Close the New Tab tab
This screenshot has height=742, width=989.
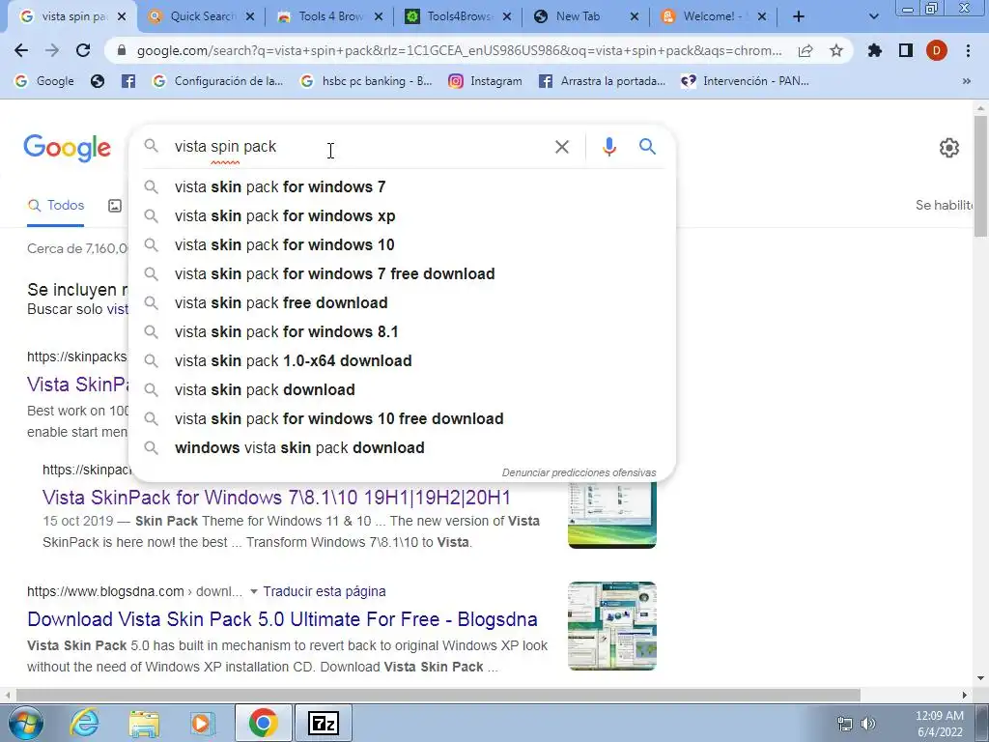click(635, 17)
